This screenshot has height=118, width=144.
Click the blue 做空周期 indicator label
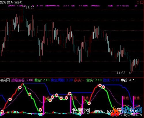[58, 80]
